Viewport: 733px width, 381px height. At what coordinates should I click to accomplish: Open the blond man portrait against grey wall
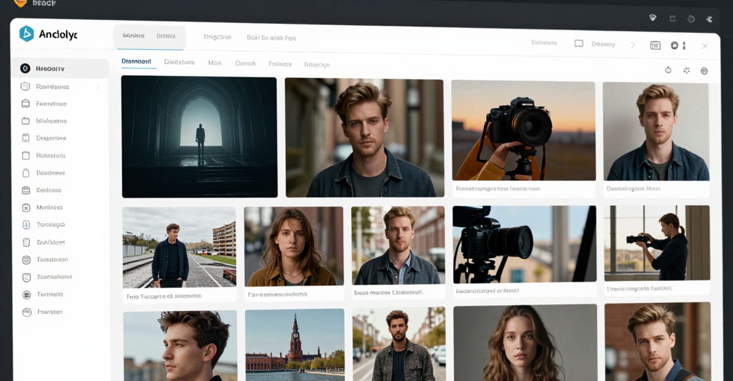pyautogui.click(x=656, y=132)
